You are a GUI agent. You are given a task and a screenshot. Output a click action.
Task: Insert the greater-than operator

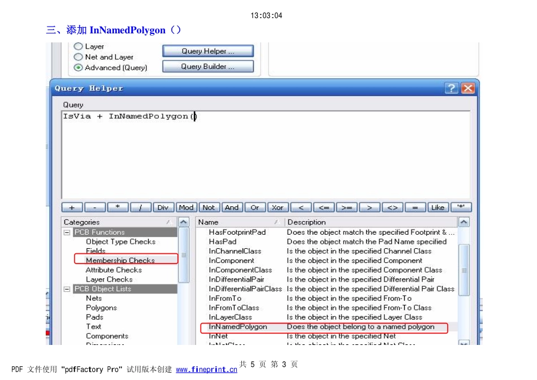[x=370, y=208]
